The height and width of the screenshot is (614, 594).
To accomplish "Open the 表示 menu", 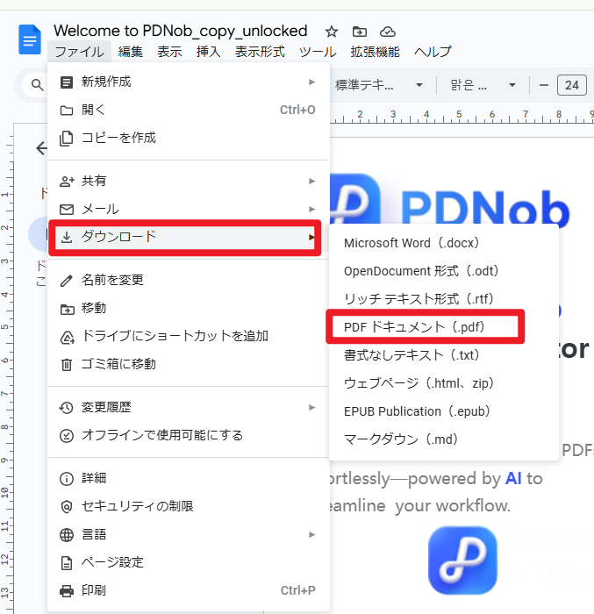I will coord(169,52).
